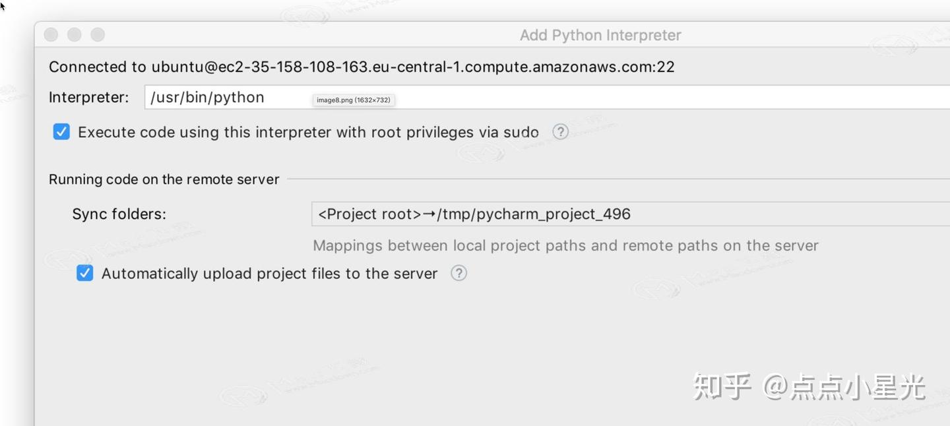
Task: Click the Add Python Interpreter title bar
Action: (600, 35)
